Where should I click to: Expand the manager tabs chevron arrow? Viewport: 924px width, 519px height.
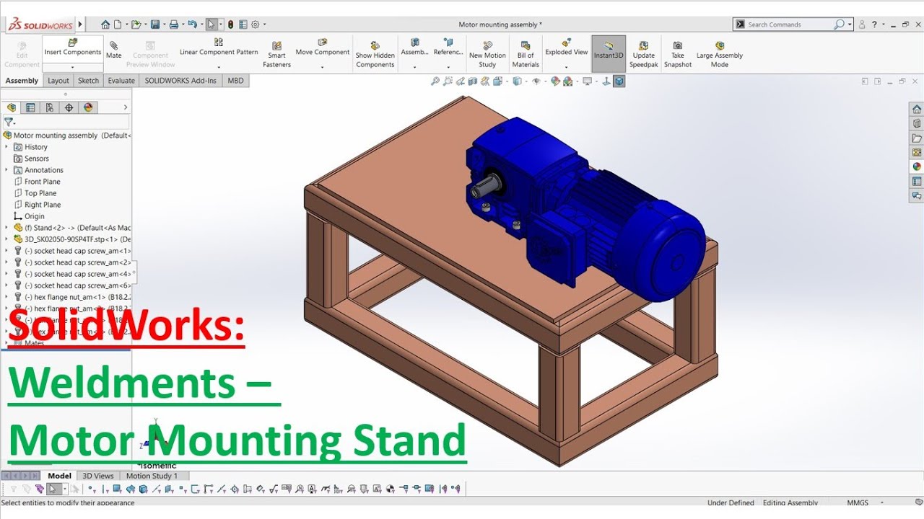click(x=126, y=107)
